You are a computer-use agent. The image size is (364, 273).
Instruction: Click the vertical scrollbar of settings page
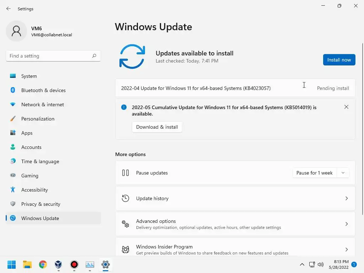pos(363,129)
